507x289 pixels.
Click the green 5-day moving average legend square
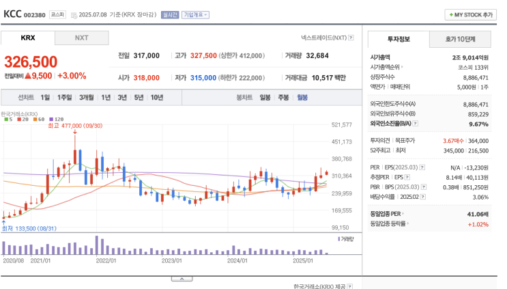tap(6, 120)
